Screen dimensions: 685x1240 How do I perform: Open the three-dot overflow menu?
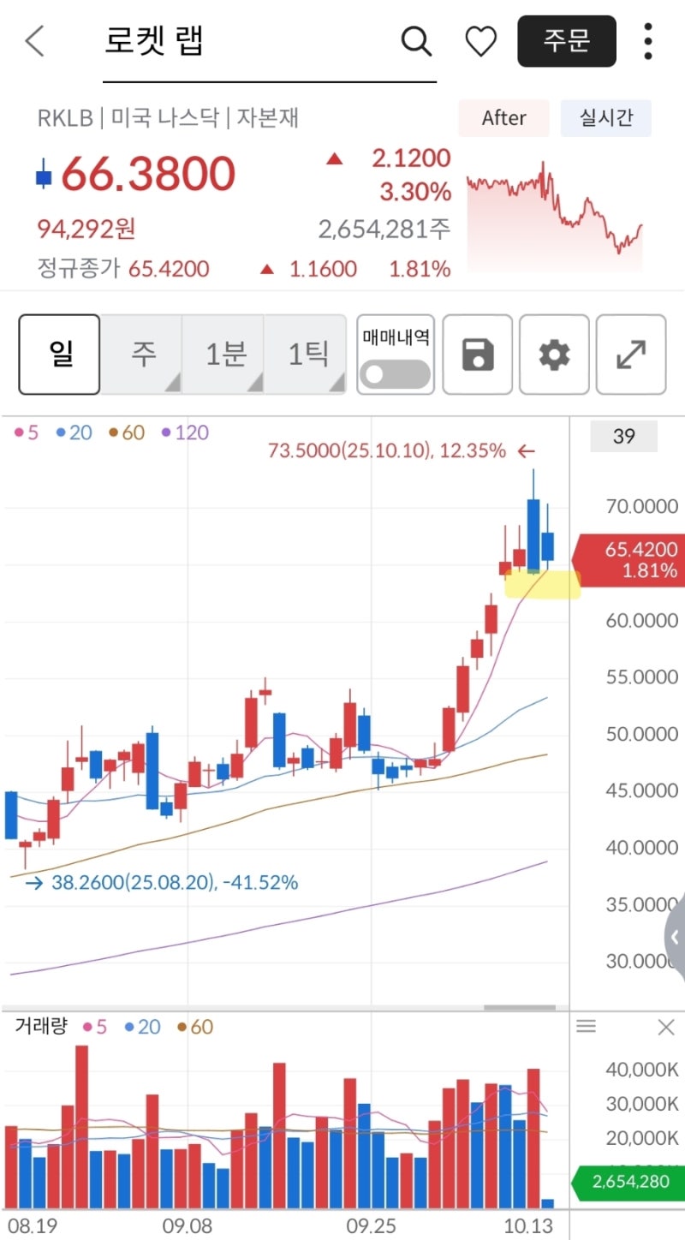[646, 41]
